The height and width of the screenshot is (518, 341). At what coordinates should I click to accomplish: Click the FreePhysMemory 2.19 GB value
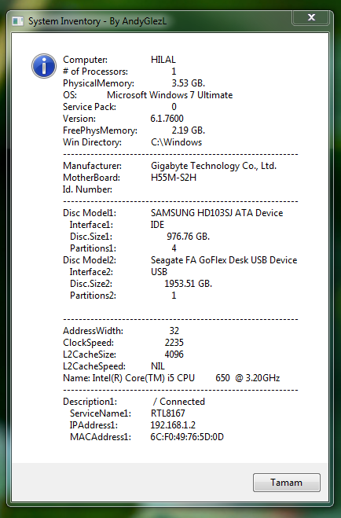pyautogui.click(x=188, y=130)
